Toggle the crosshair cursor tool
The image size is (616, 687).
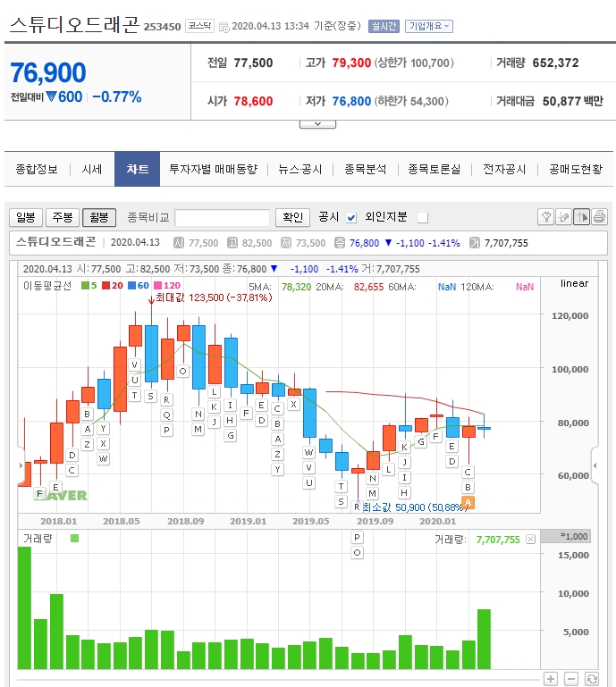tap(581, 217)
